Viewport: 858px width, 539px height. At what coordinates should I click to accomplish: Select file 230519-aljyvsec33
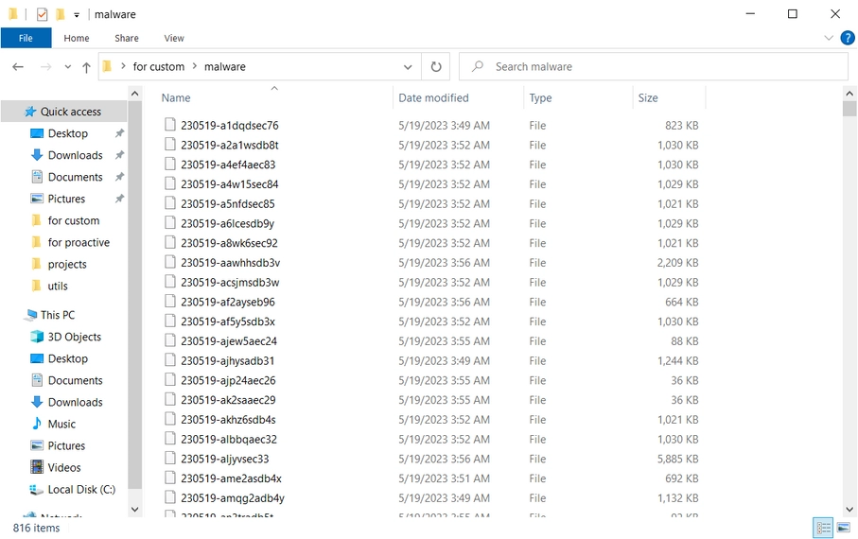click(224, 459)
